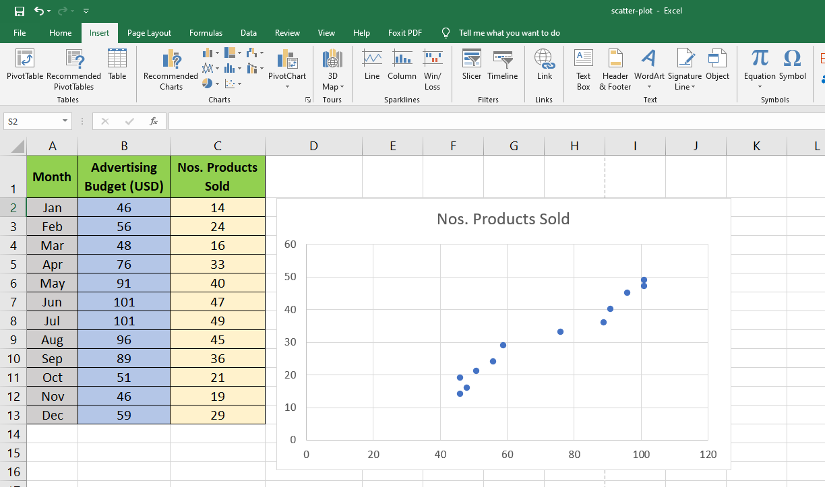Click Tell me what you want to do
The width and height of the screenshot is (825, 487).
coord(500,32)
